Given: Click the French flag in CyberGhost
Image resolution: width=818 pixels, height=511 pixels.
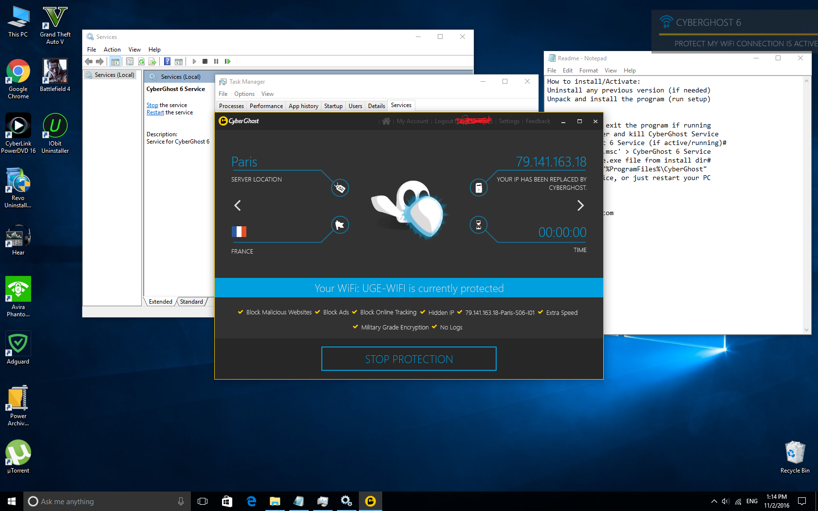Looking at the screenshot, I should pyautogui.click(x=239, y=232).
